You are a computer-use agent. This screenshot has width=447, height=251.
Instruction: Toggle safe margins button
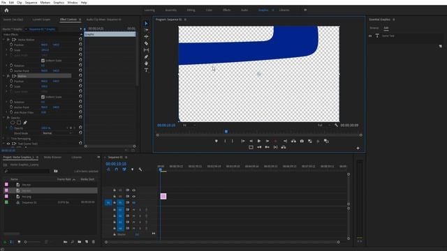coord(251,147)
